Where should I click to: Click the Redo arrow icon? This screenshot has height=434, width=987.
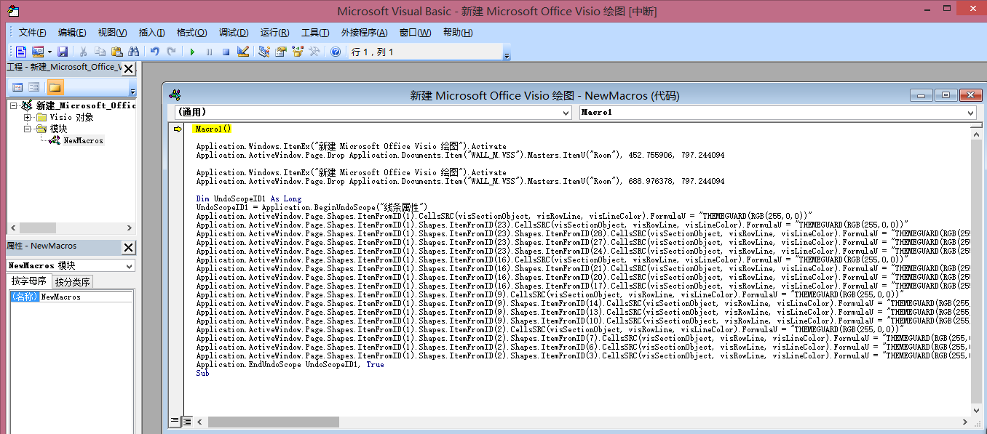pyautogui.click(x=171, y=52)
